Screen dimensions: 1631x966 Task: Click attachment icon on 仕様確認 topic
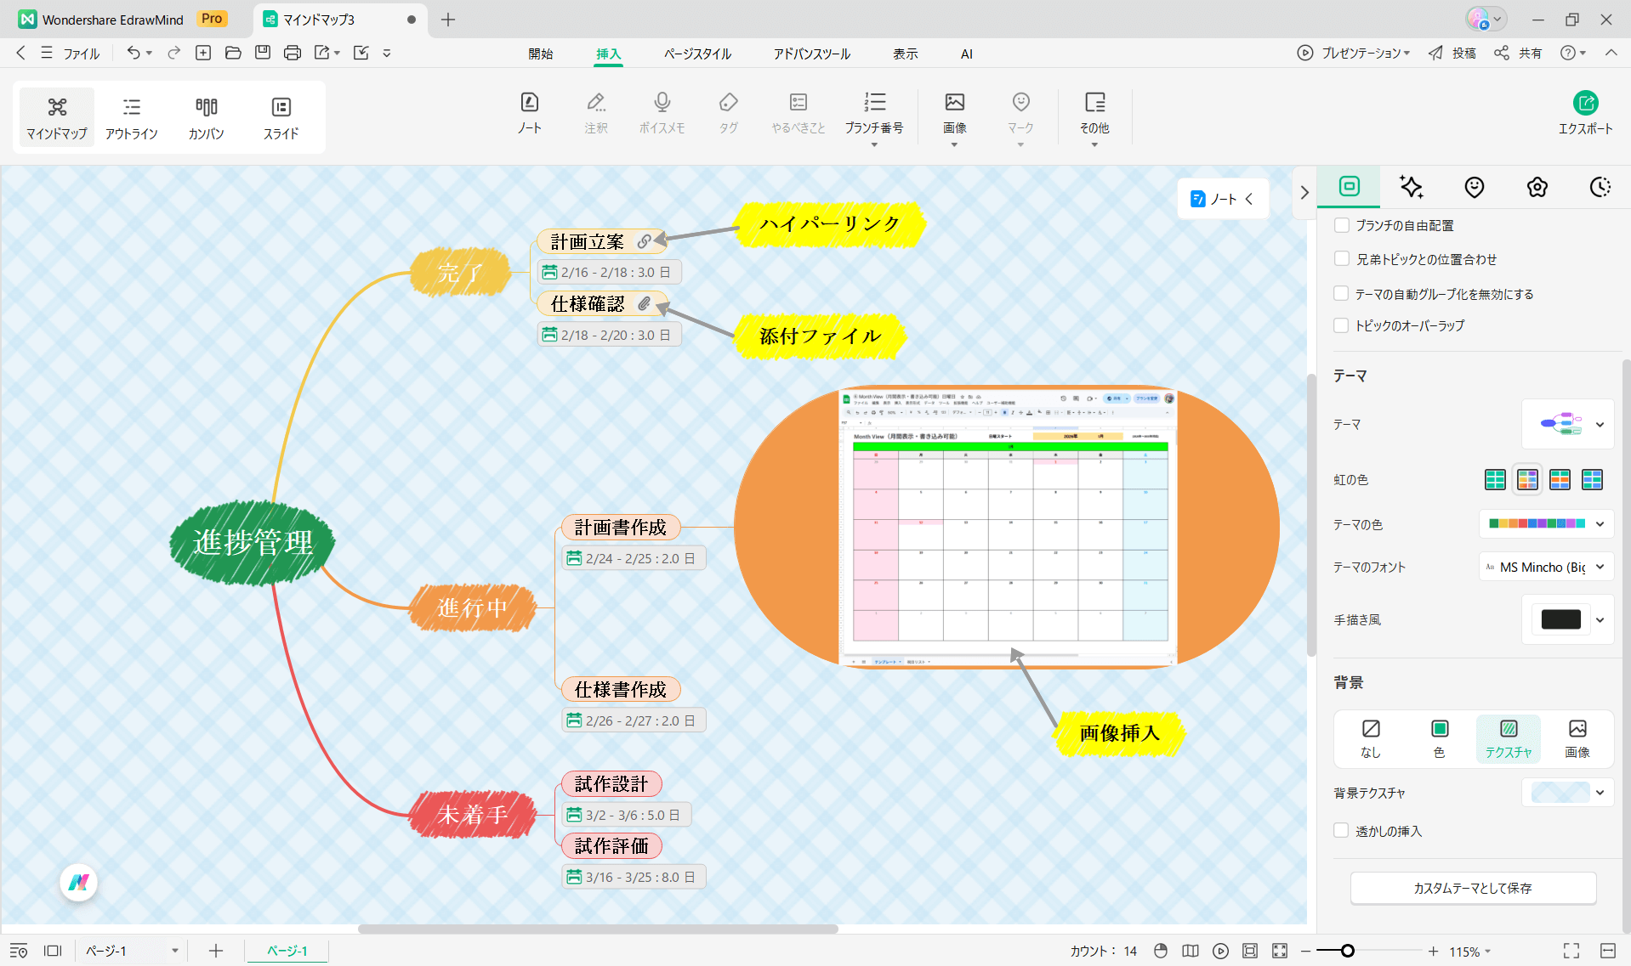coord(645,303)
